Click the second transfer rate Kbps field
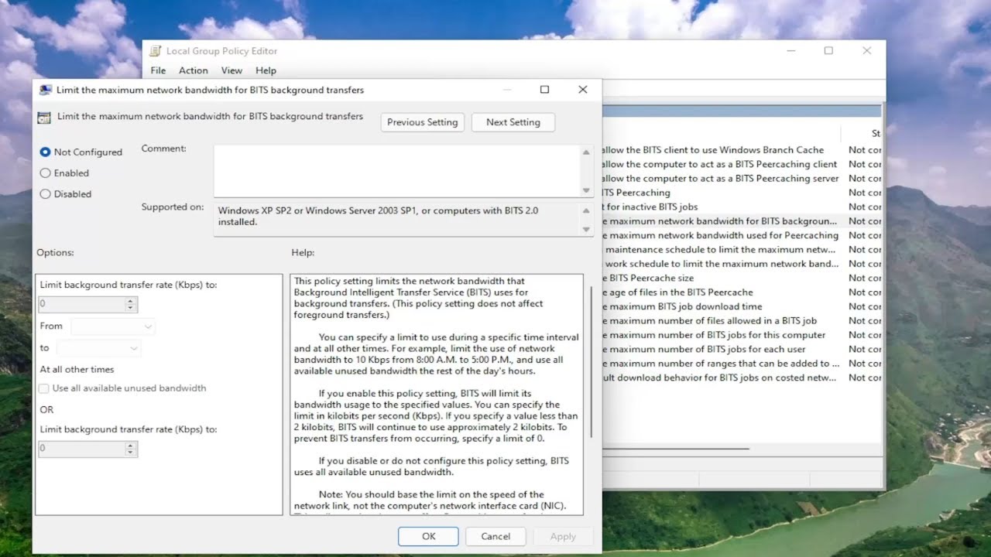The height and width of the screenshot is (557, 991). click(82, 449)
